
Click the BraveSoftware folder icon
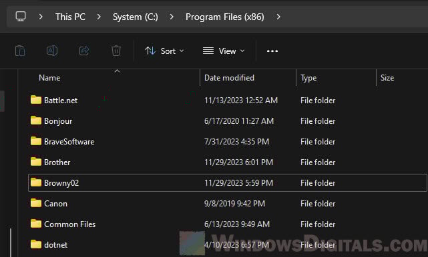point(36,141)
